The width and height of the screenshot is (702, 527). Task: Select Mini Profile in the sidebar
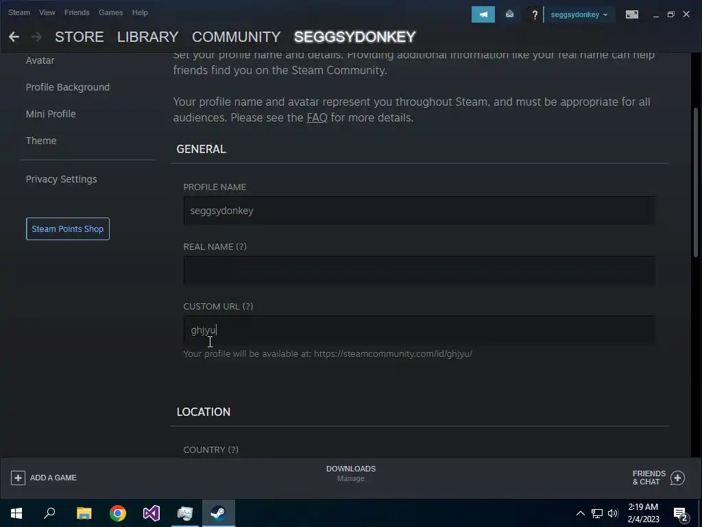click(51, 114)
